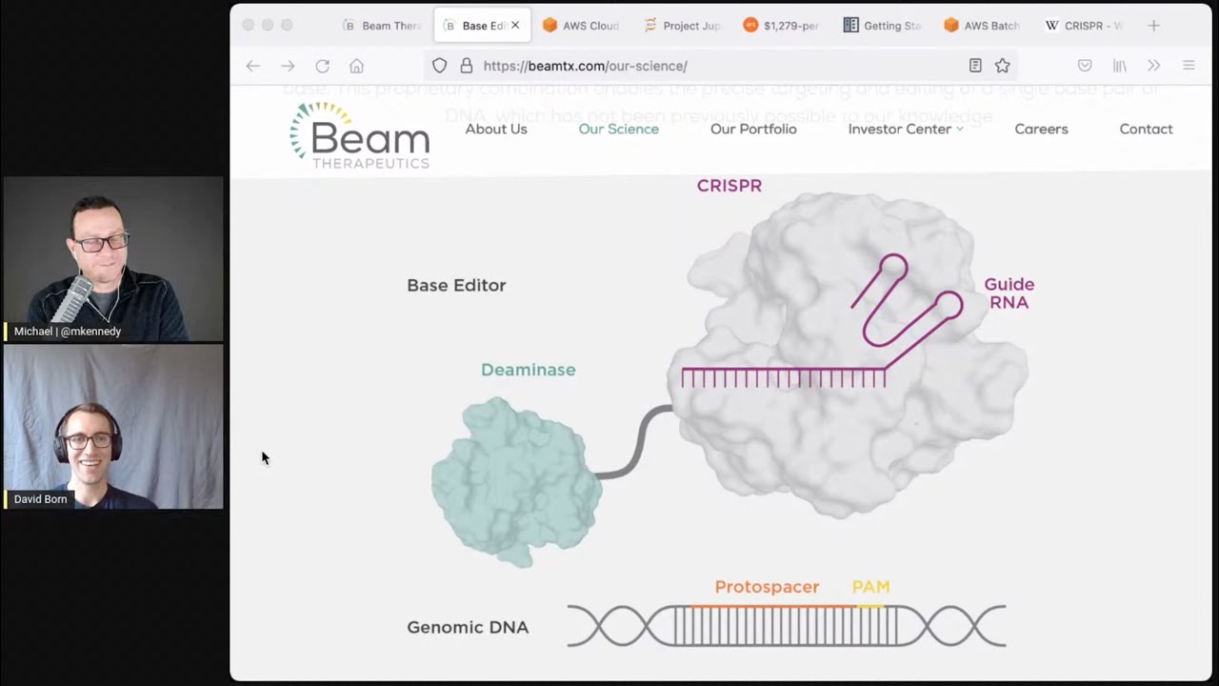Switch to the AWS Batch tab
Image resolution: width=1219 pixels, height=686 pixels.
(981, 26)
